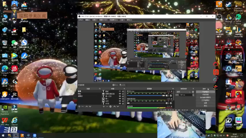The width and height of the screenshot is (246, 138).
Task: Open the 帮助 (Help) menu
Action: (x=129, y=20)
